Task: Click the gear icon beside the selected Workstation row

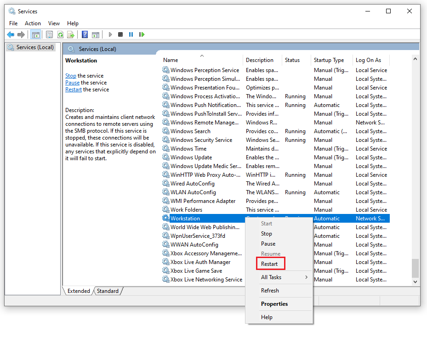Action: click(166, 218)
